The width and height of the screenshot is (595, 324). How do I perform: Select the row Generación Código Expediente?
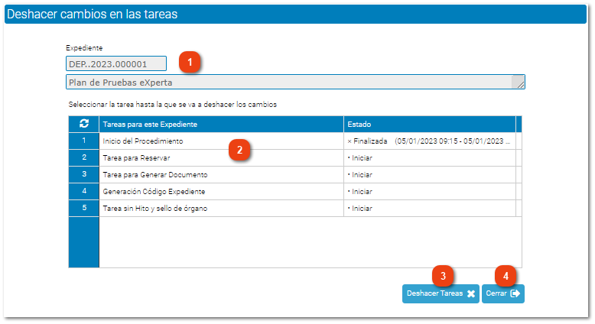(x=295, y=191)
